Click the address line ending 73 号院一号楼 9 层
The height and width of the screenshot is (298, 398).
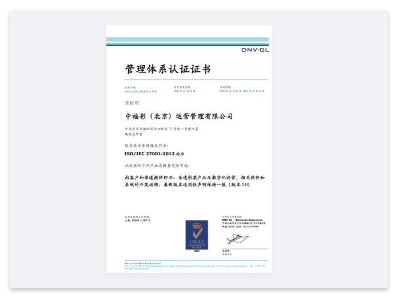tap(161, 129)
